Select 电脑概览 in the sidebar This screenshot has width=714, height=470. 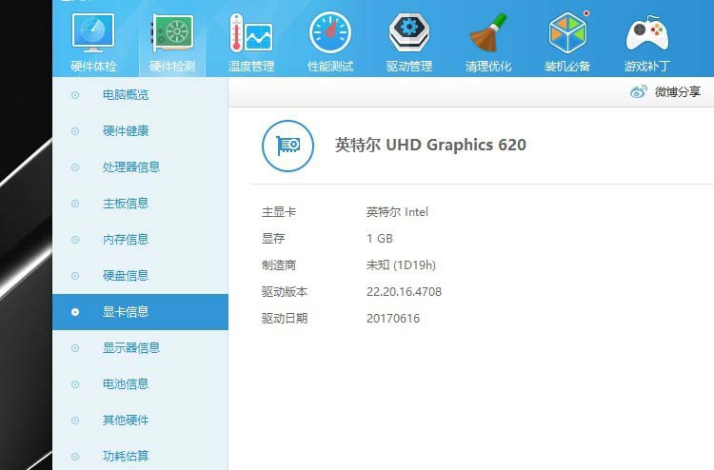[140, 95]
